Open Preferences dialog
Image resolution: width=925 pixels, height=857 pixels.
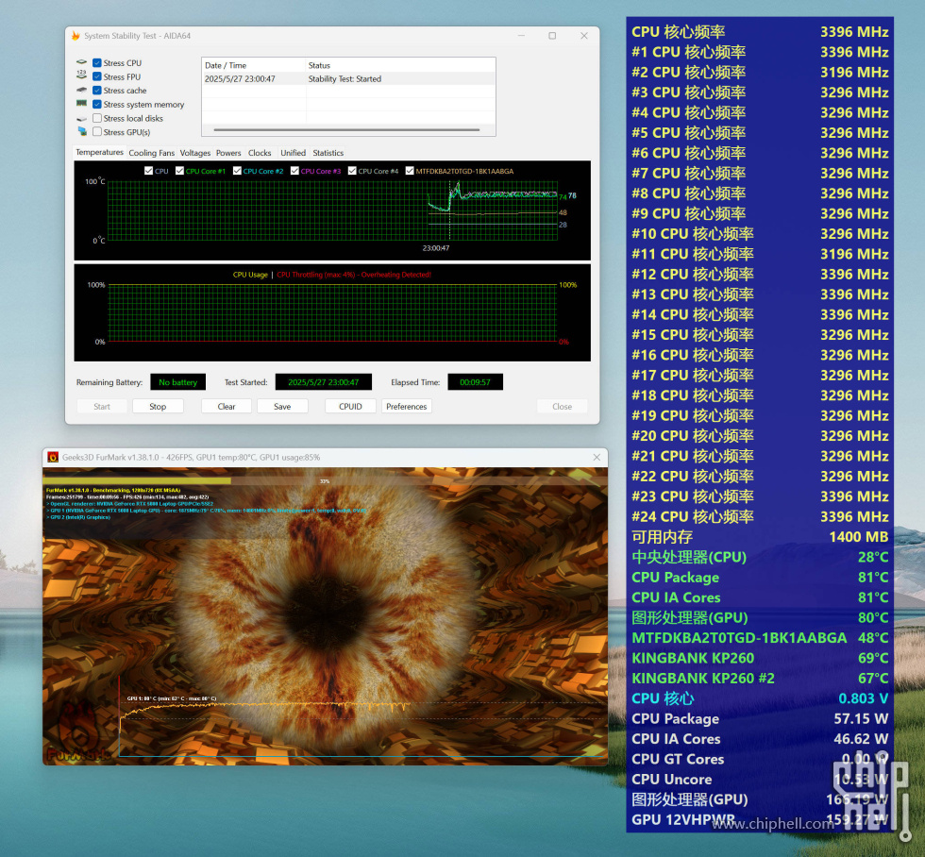407,407
